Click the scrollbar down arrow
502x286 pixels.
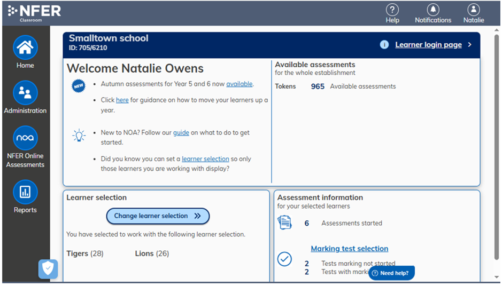point(496,277)
